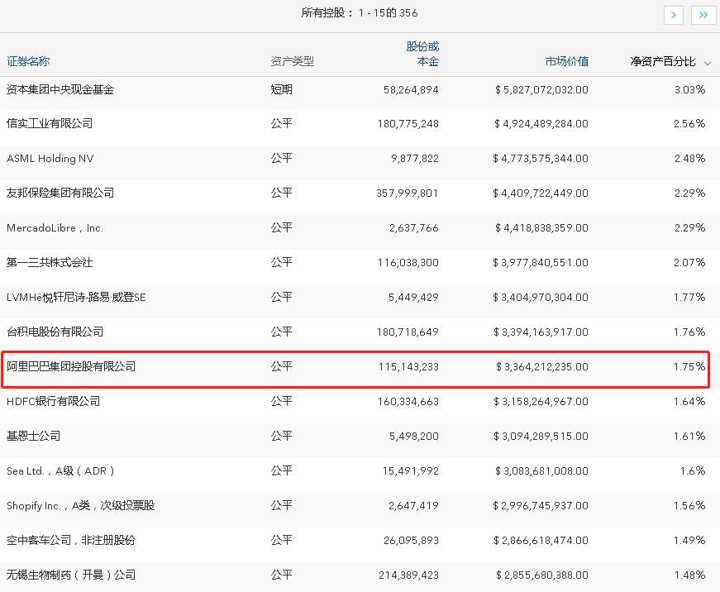Click share count 15,491,992
This screenshot has width=720, height=592.
click(x=411, y=470)
